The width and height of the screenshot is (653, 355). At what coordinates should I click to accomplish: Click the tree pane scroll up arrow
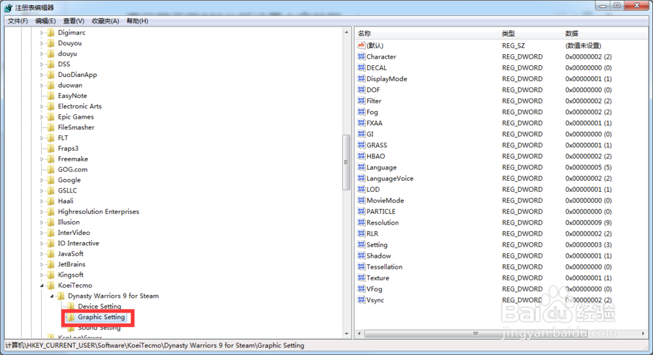347,32
